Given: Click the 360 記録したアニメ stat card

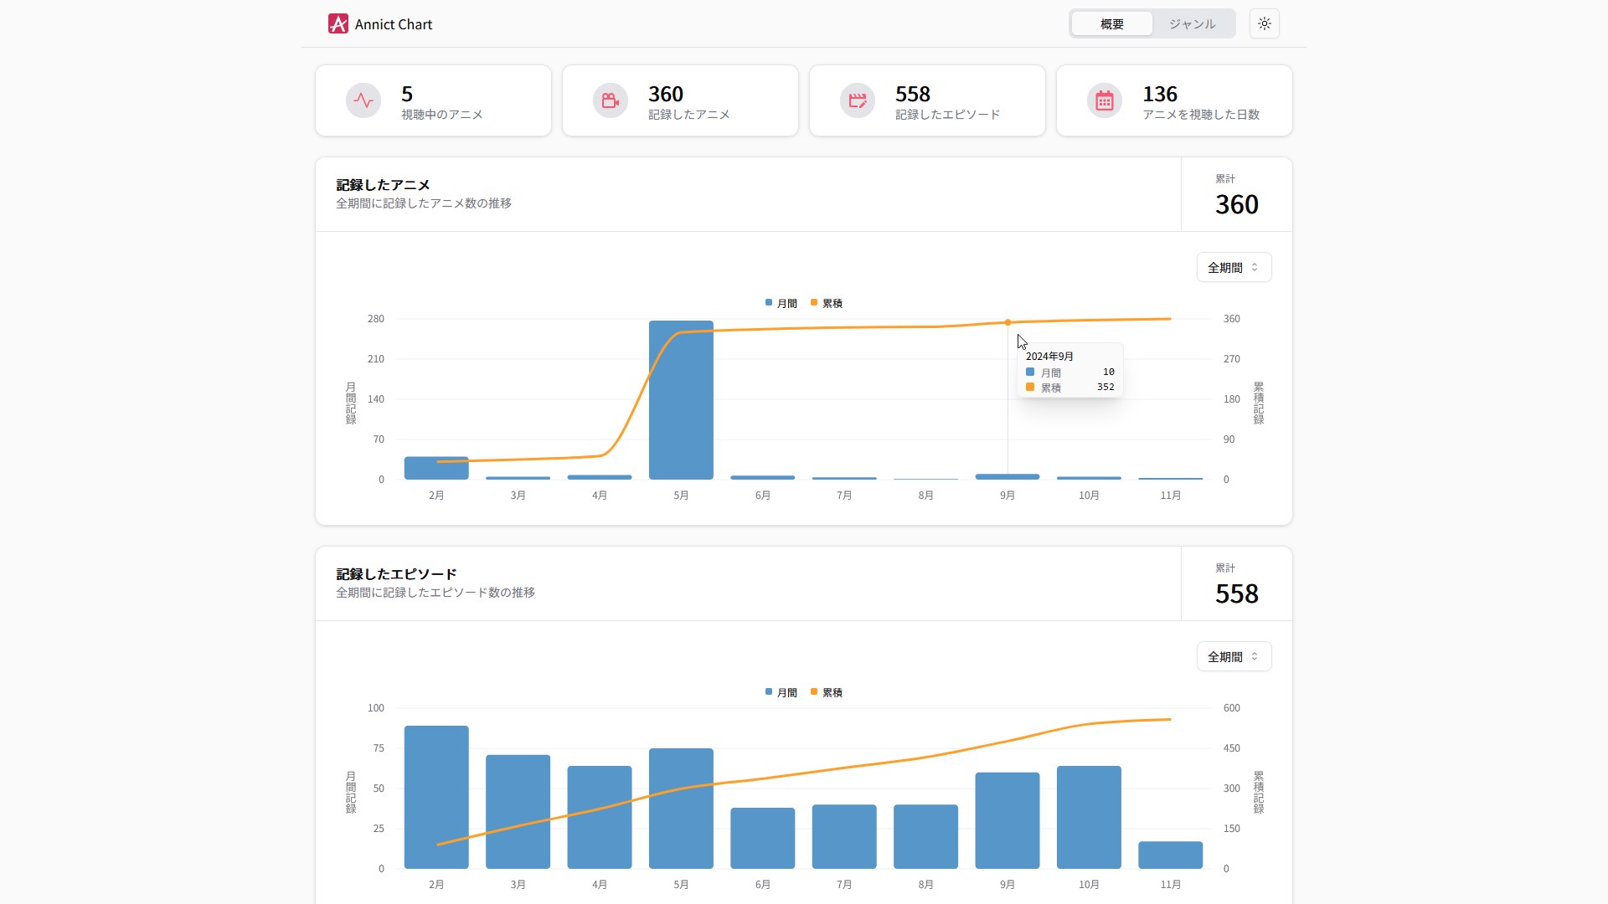Looking at the screenshot, I should click(x=680, y=100).
